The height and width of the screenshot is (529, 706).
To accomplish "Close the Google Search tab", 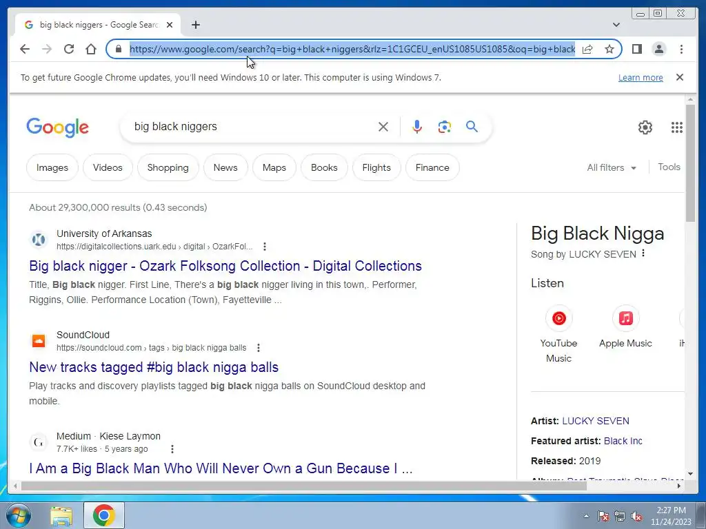I will (170, 25).
